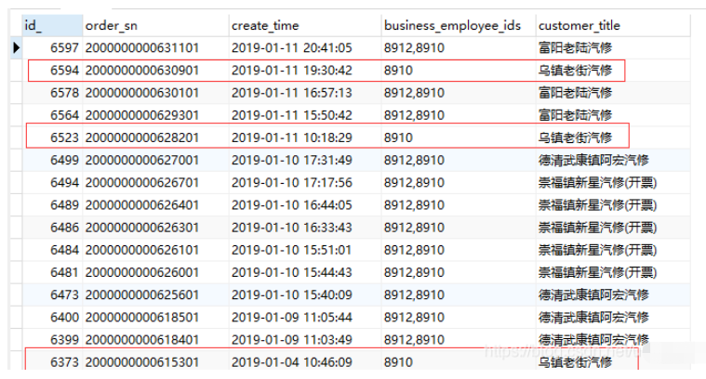Click order_sn 2000000000626101
706x379 pixels.
(x=141, y=250)
